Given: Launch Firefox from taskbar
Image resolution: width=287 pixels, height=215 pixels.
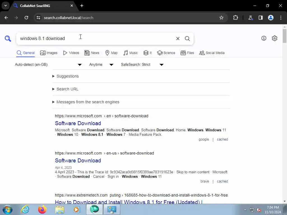Looking at the screenshot, I should 42,209.
